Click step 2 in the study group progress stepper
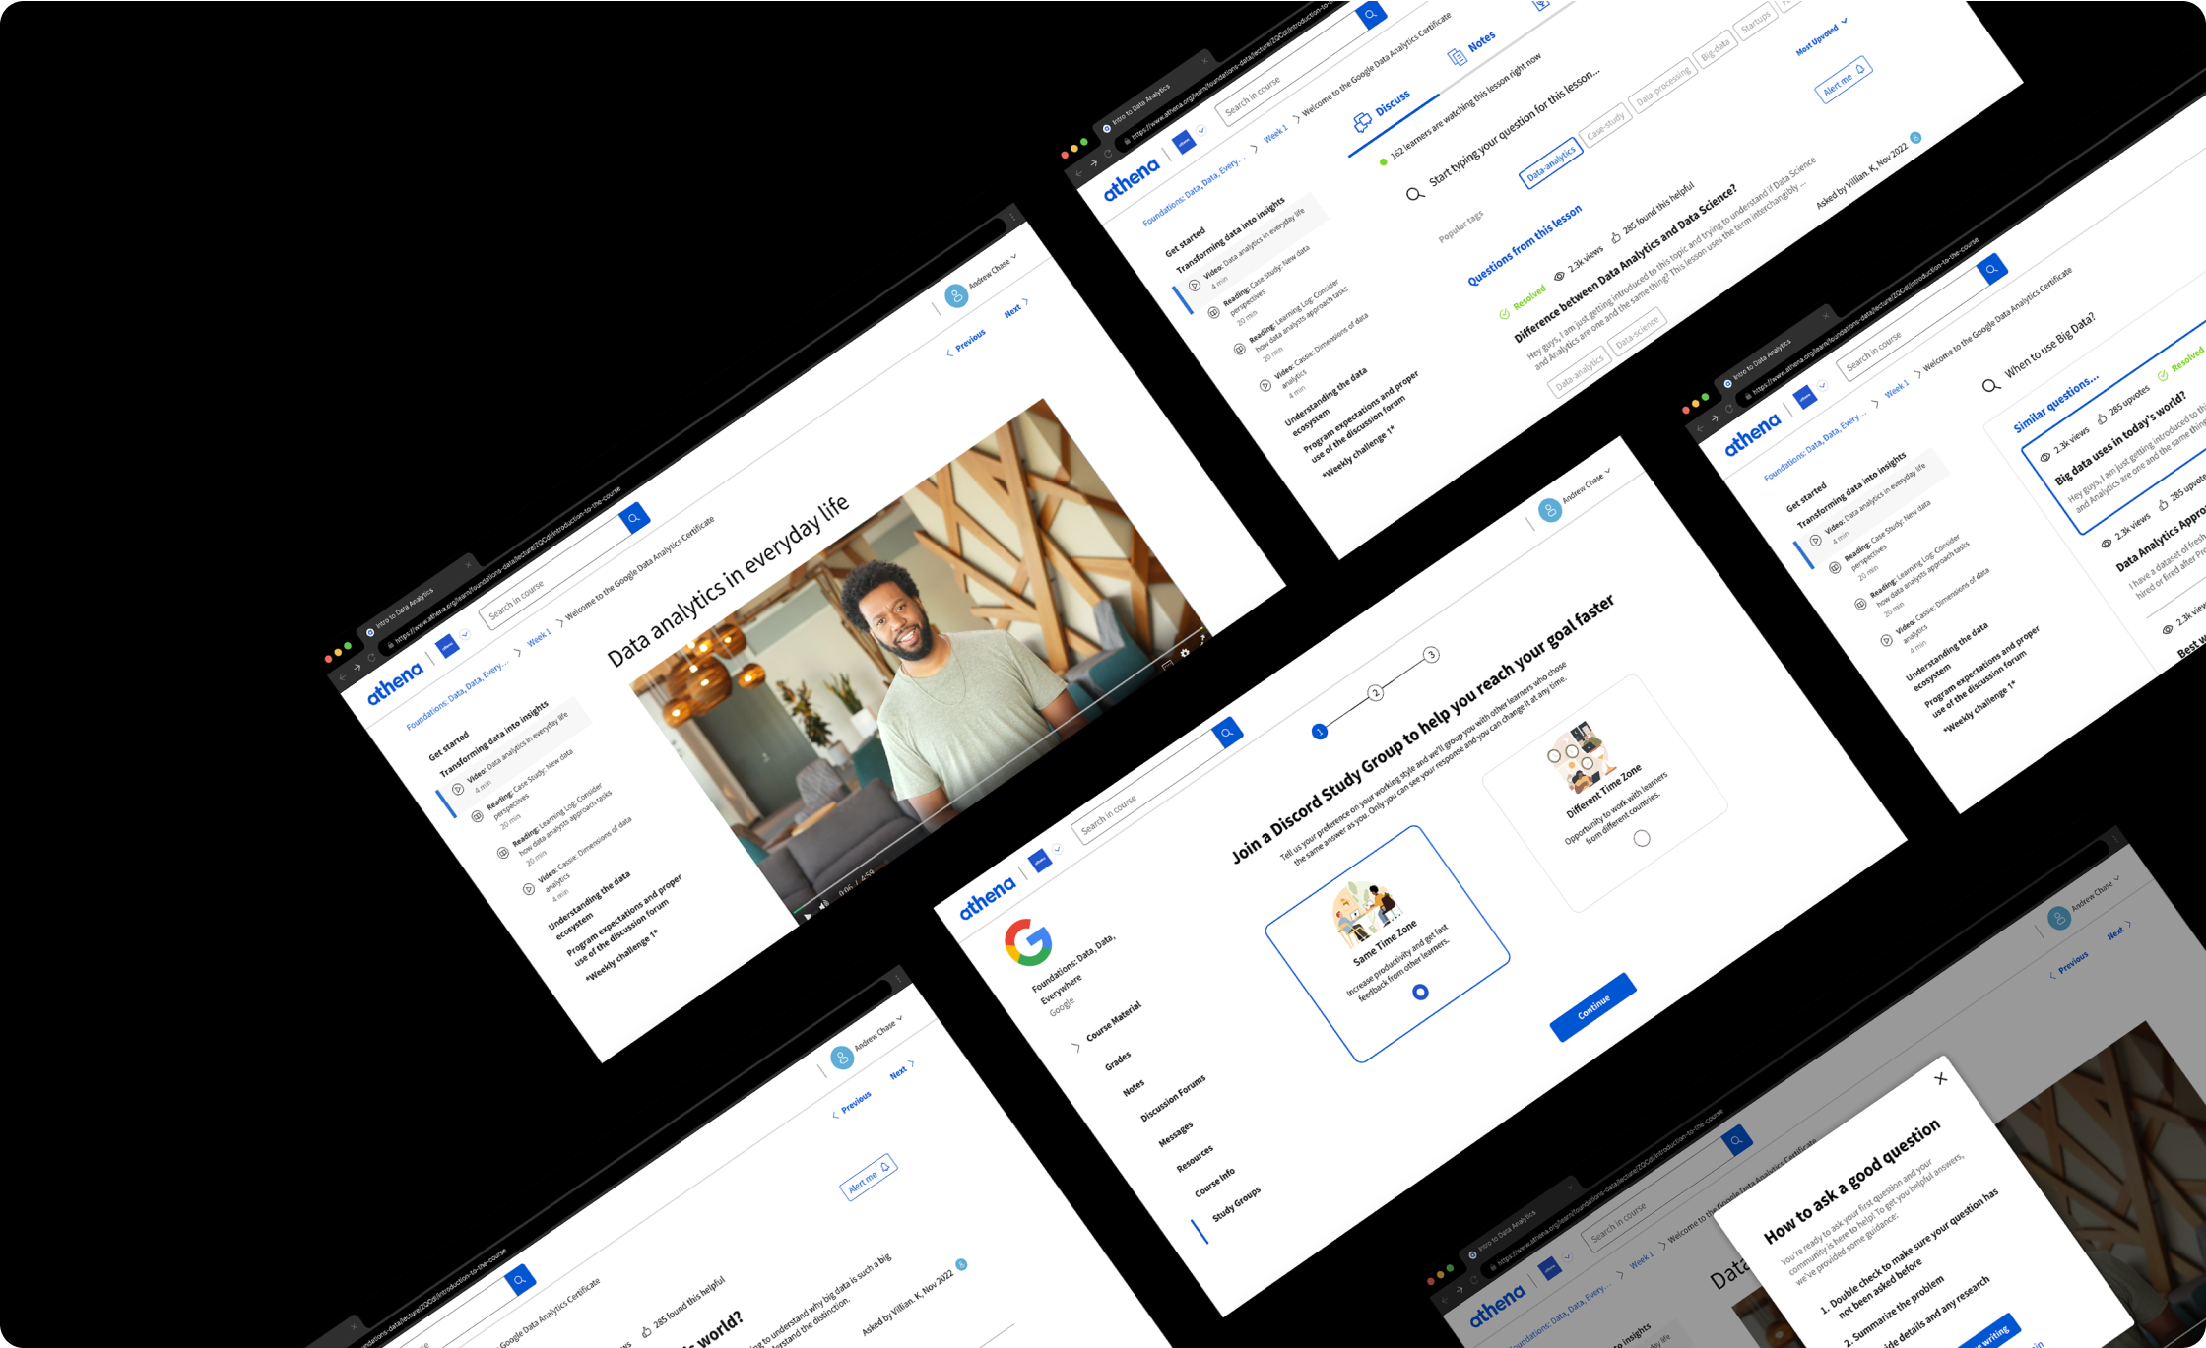This screenshot has height=1348, width=2206. (1376, 693)
